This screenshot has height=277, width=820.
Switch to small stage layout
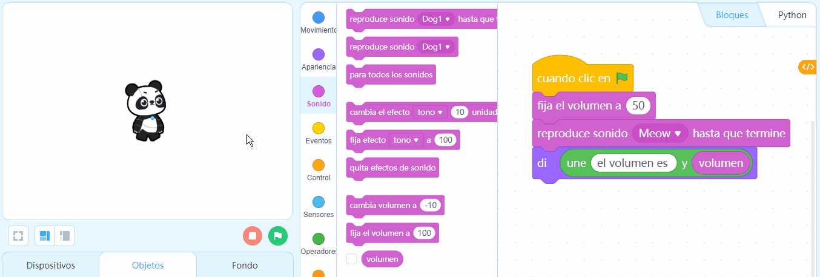[x=65, y=236]
